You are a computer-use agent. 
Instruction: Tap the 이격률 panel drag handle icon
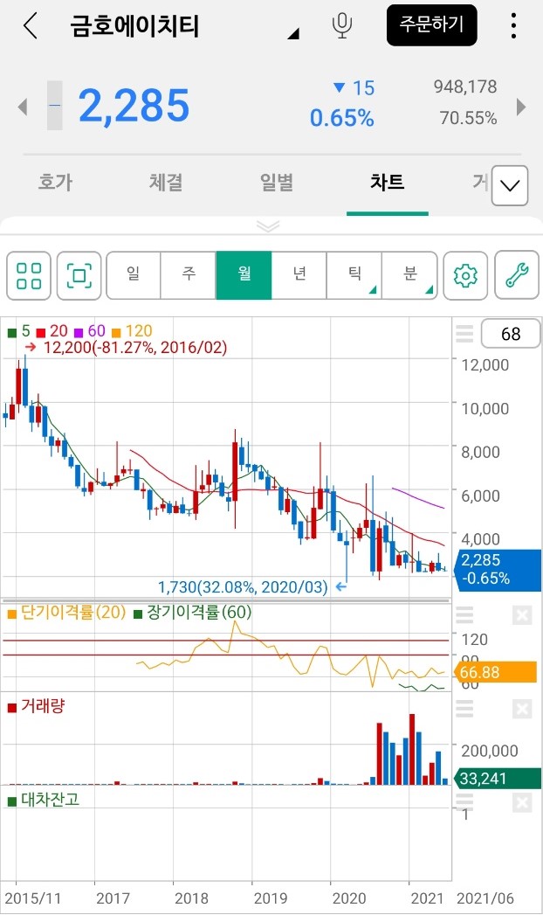click(464, 615)
